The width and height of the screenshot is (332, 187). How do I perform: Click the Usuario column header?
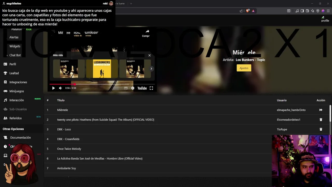(x=282, y=100)
